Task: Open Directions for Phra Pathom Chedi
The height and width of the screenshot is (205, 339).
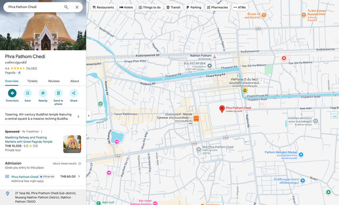Action: (x=12, y=93)
